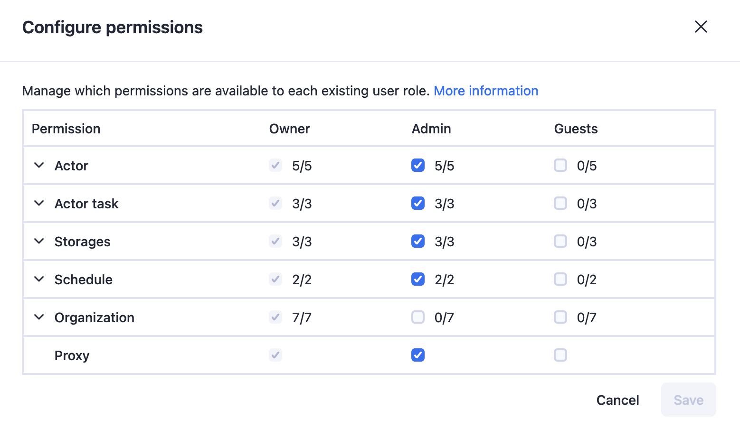Screen dimensions: 740x429
Task: Close the Configure permissions dialog
Action: (x=701, y=27)
